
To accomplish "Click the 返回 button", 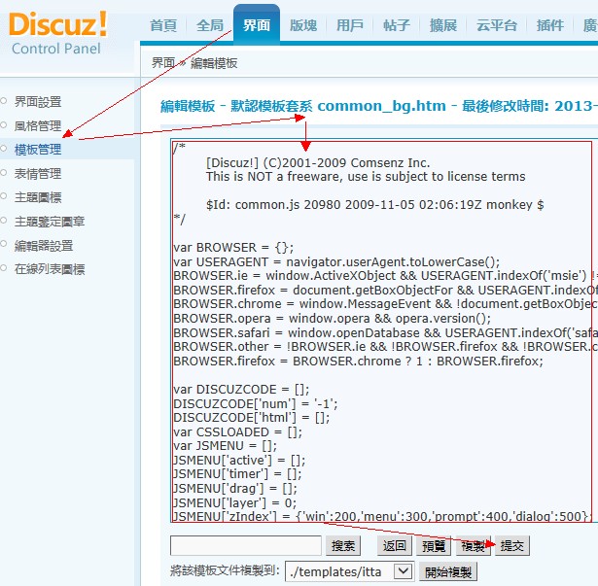I will pyautogui.click(x=395, y=546).
